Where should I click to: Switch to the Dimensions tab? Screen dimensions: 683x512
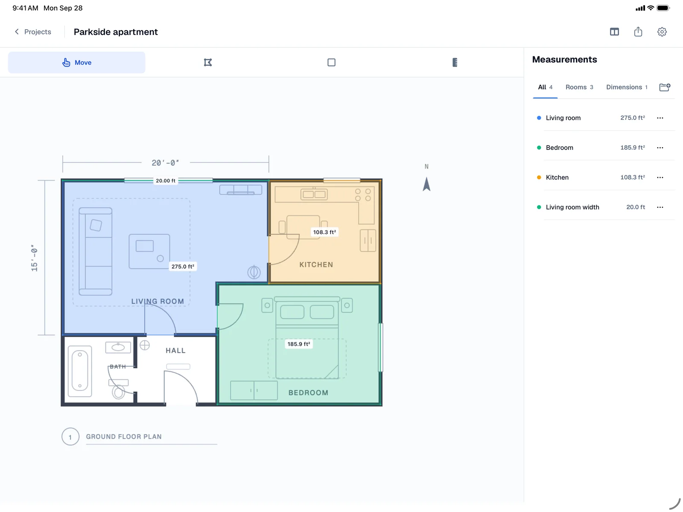[x=627, y=87]
